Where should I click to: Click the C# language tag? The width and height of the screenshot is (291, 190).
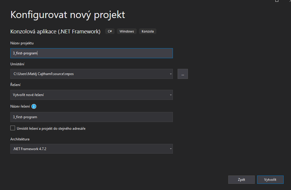(110, 31)
